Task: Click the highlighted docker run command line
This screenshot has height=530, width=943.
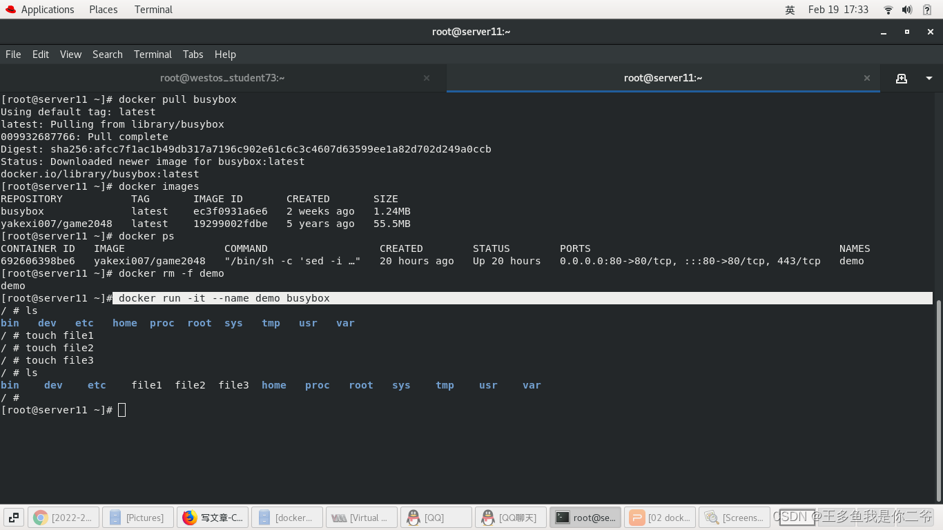Action: (523, 298)
